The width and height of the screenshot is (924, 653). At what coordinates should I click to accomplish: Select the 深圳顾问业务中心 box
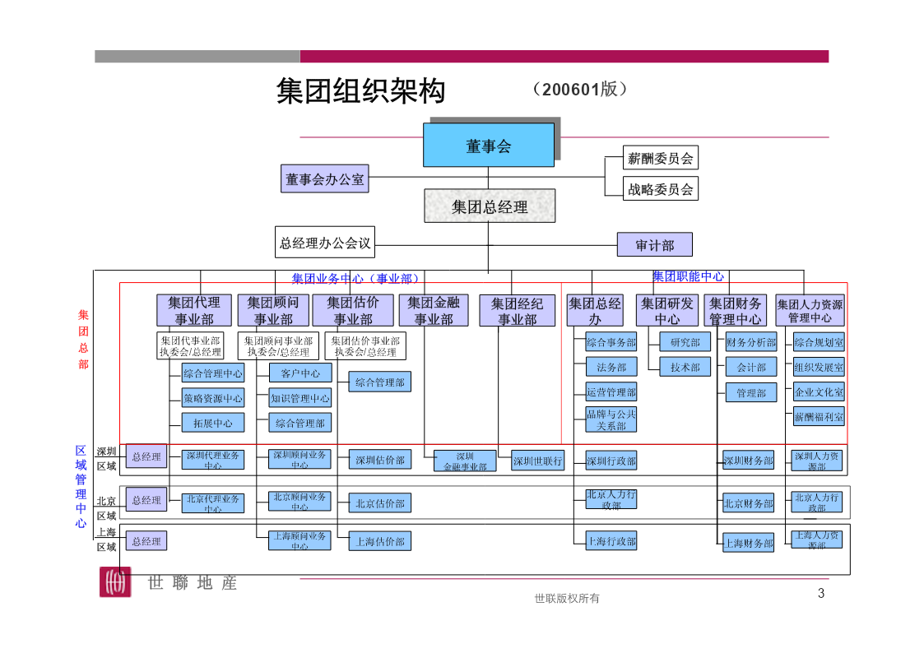click(300, 459)
